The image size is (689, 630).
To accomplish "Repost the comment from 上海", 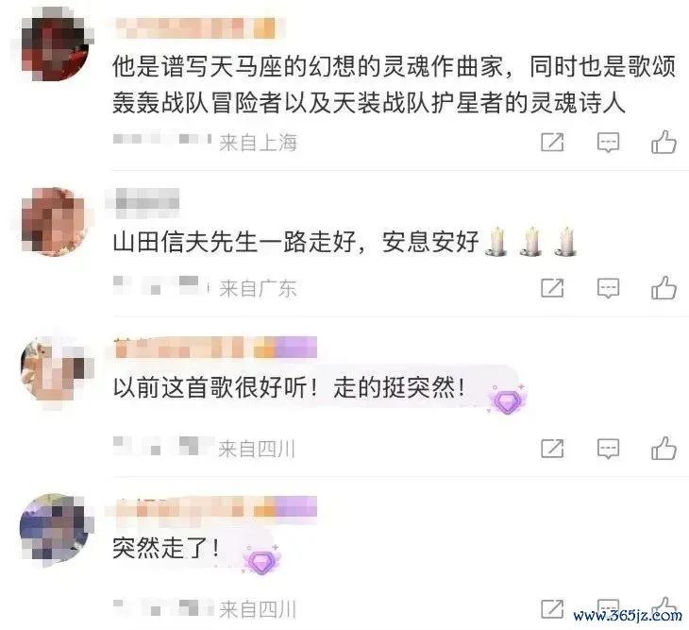I will click(552, 142).
